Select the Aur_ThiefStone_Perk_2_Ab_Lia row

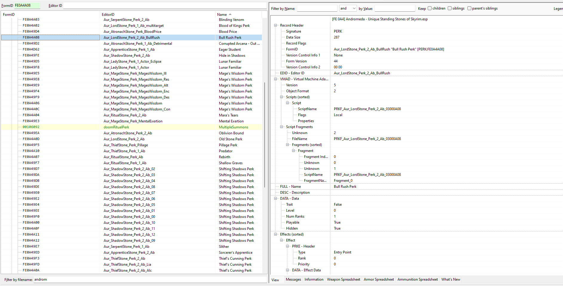tap(131, 265)
